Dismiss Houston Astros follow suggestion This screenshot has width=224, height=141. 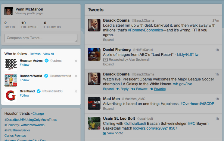76,61
